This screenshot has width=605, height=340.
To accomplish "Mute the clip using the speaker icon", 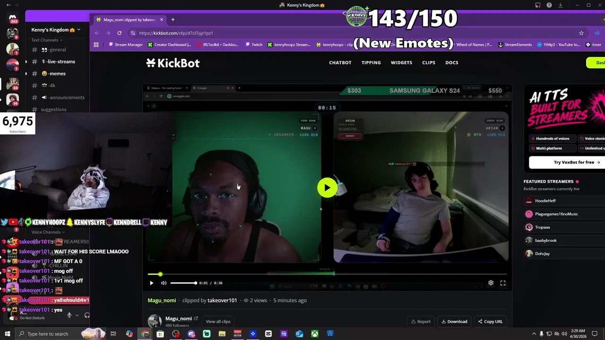I will pos(164,283).
